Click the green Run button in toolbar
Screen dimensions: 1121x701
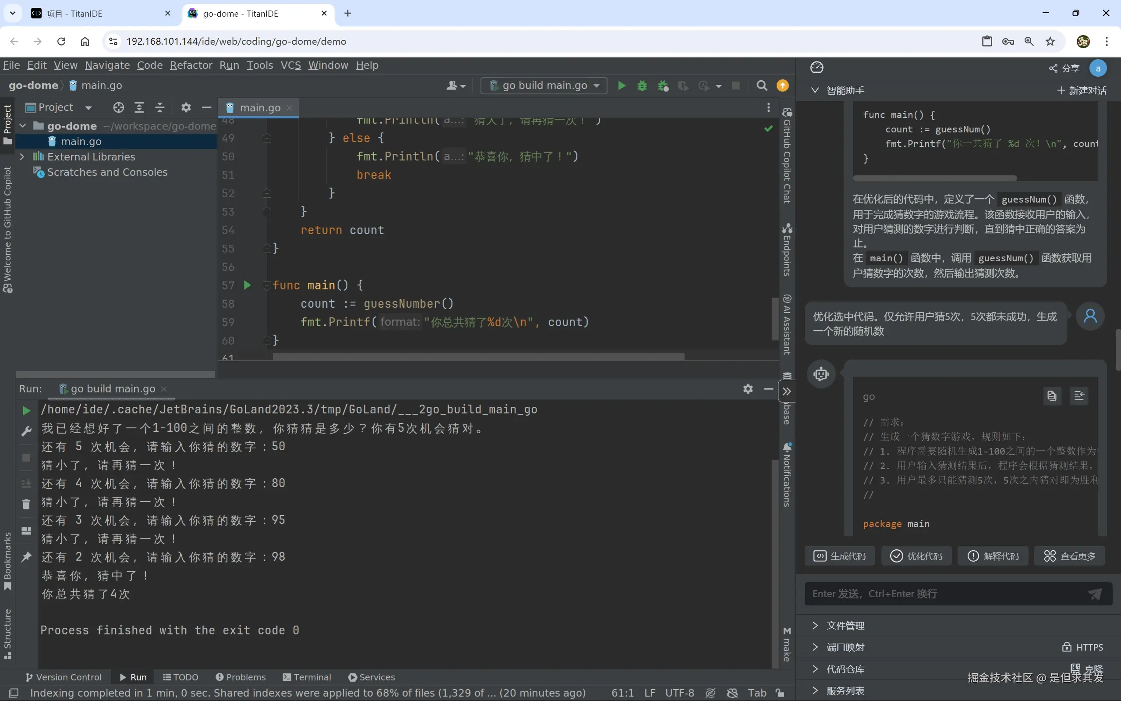click(x=622, y=86)
